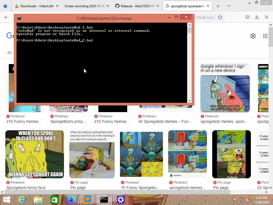Screen dimensions: 273x205
Task: Switch to the Releases Alex313031 GitHub tab
Action: pos(135,6)
